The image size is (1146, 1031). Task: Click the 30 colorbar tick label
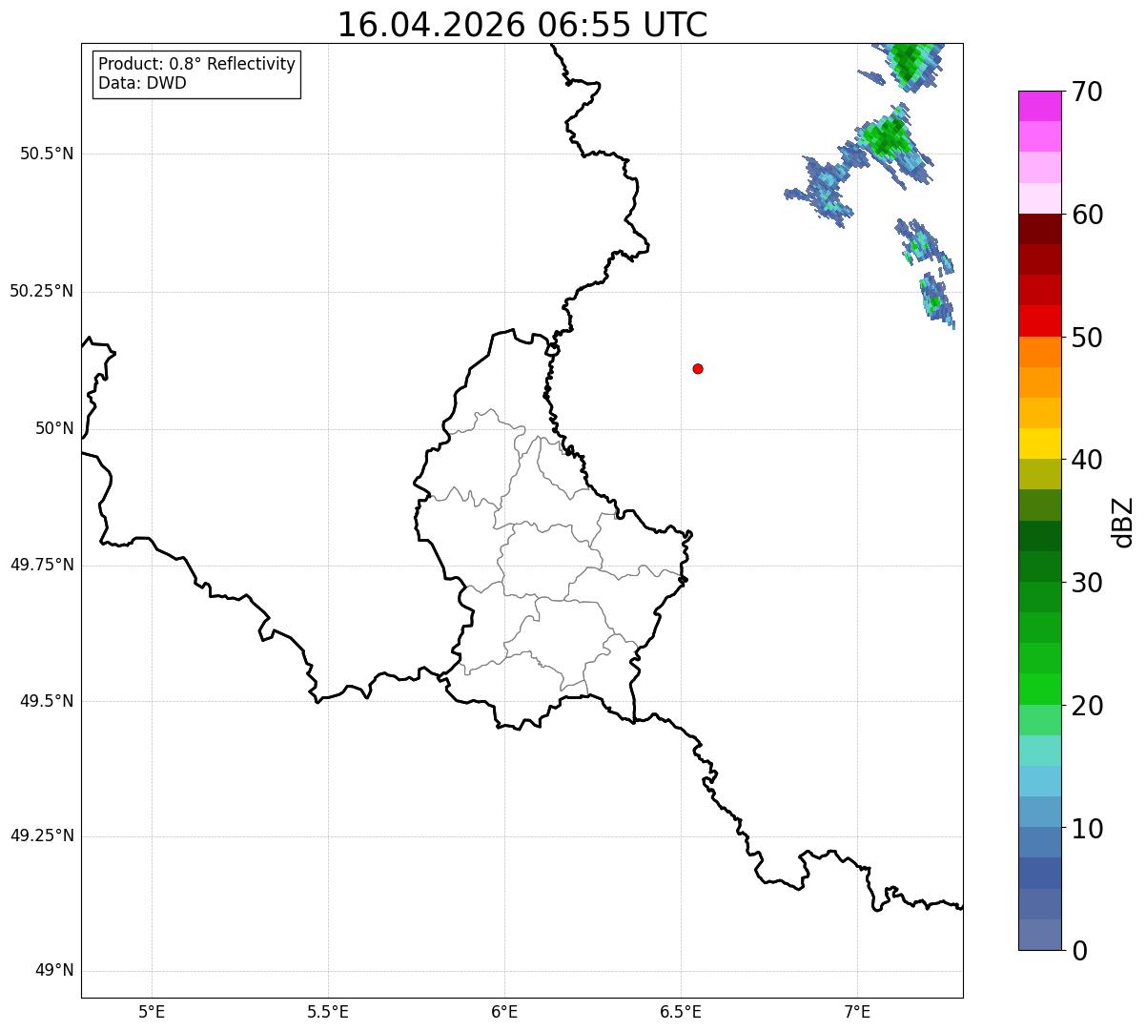[x=1087, y=583]
